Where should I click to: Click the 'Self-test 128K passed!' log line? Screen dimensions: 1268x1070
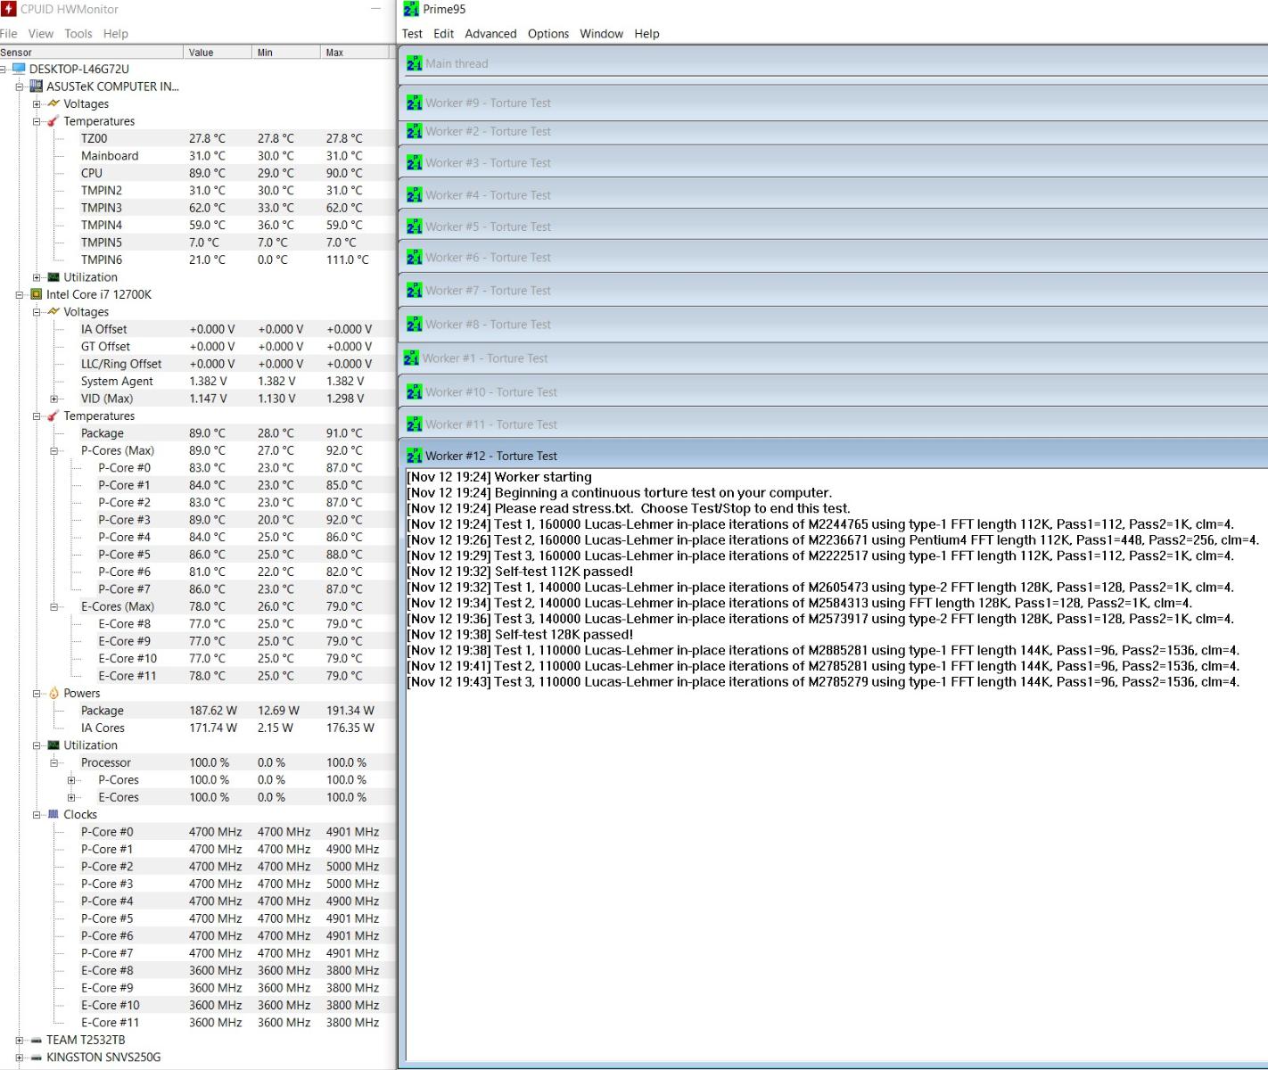pos(520,634)
